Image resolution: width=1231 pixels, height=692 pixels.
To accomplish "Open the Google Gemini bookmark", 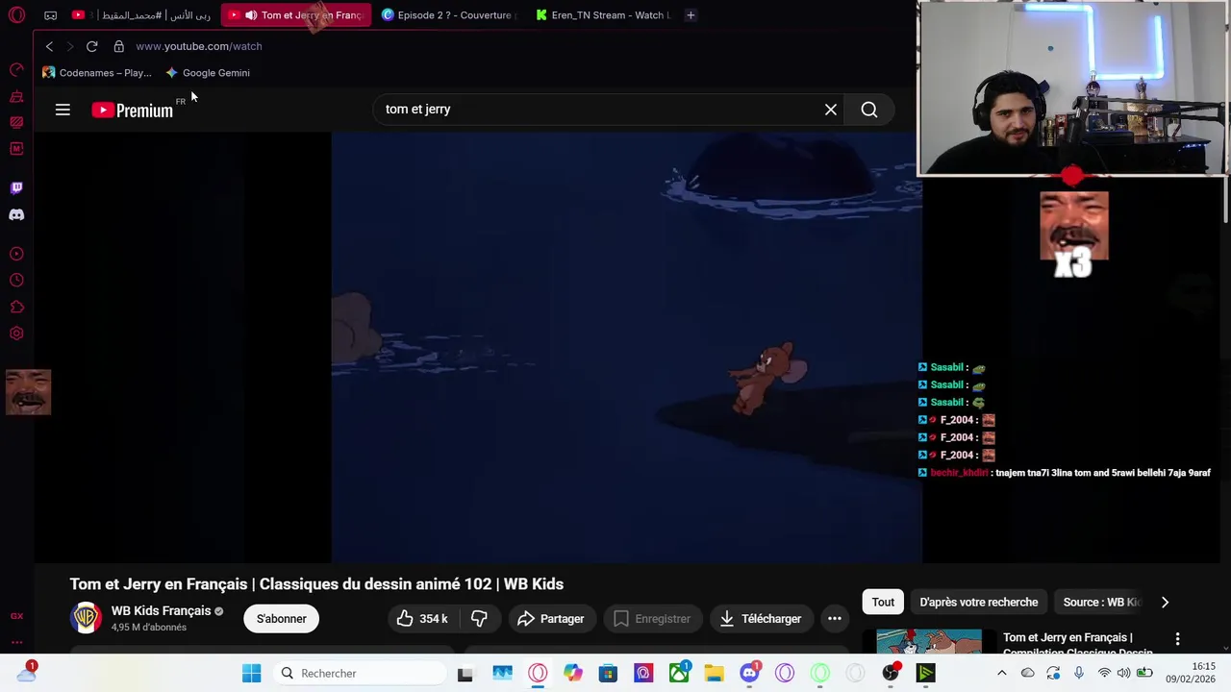I will tap(207, 73).
